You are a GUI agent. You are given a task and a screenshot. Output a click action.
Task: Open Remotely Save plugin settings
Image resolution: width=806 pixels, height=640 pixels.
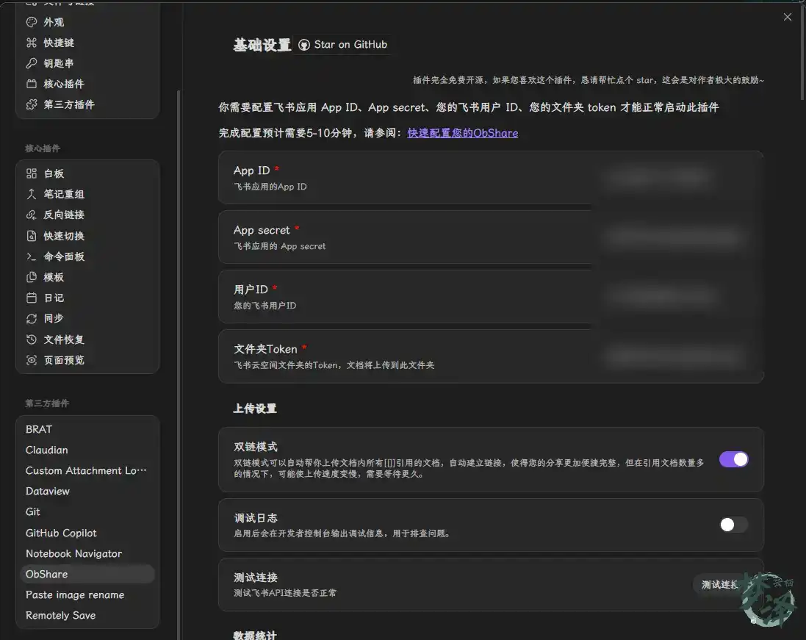[87, 615]
